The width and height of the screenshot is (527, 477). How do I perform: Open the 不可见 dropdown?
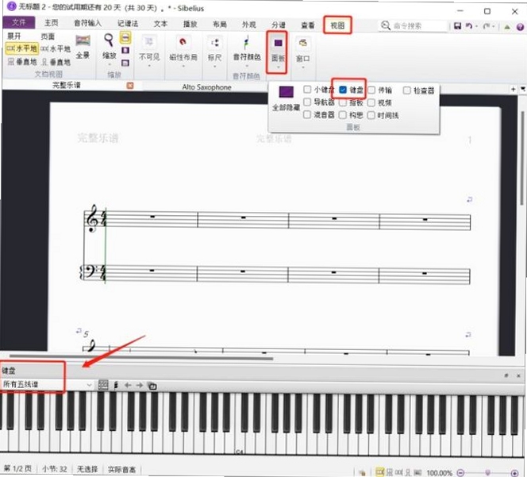click(x=149, y=51)
